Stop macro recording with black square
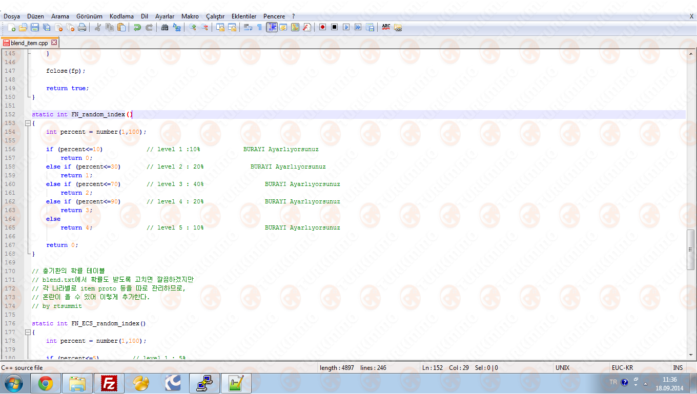The width and height of the screenshot is (697, 394). [x=334, y=27]
